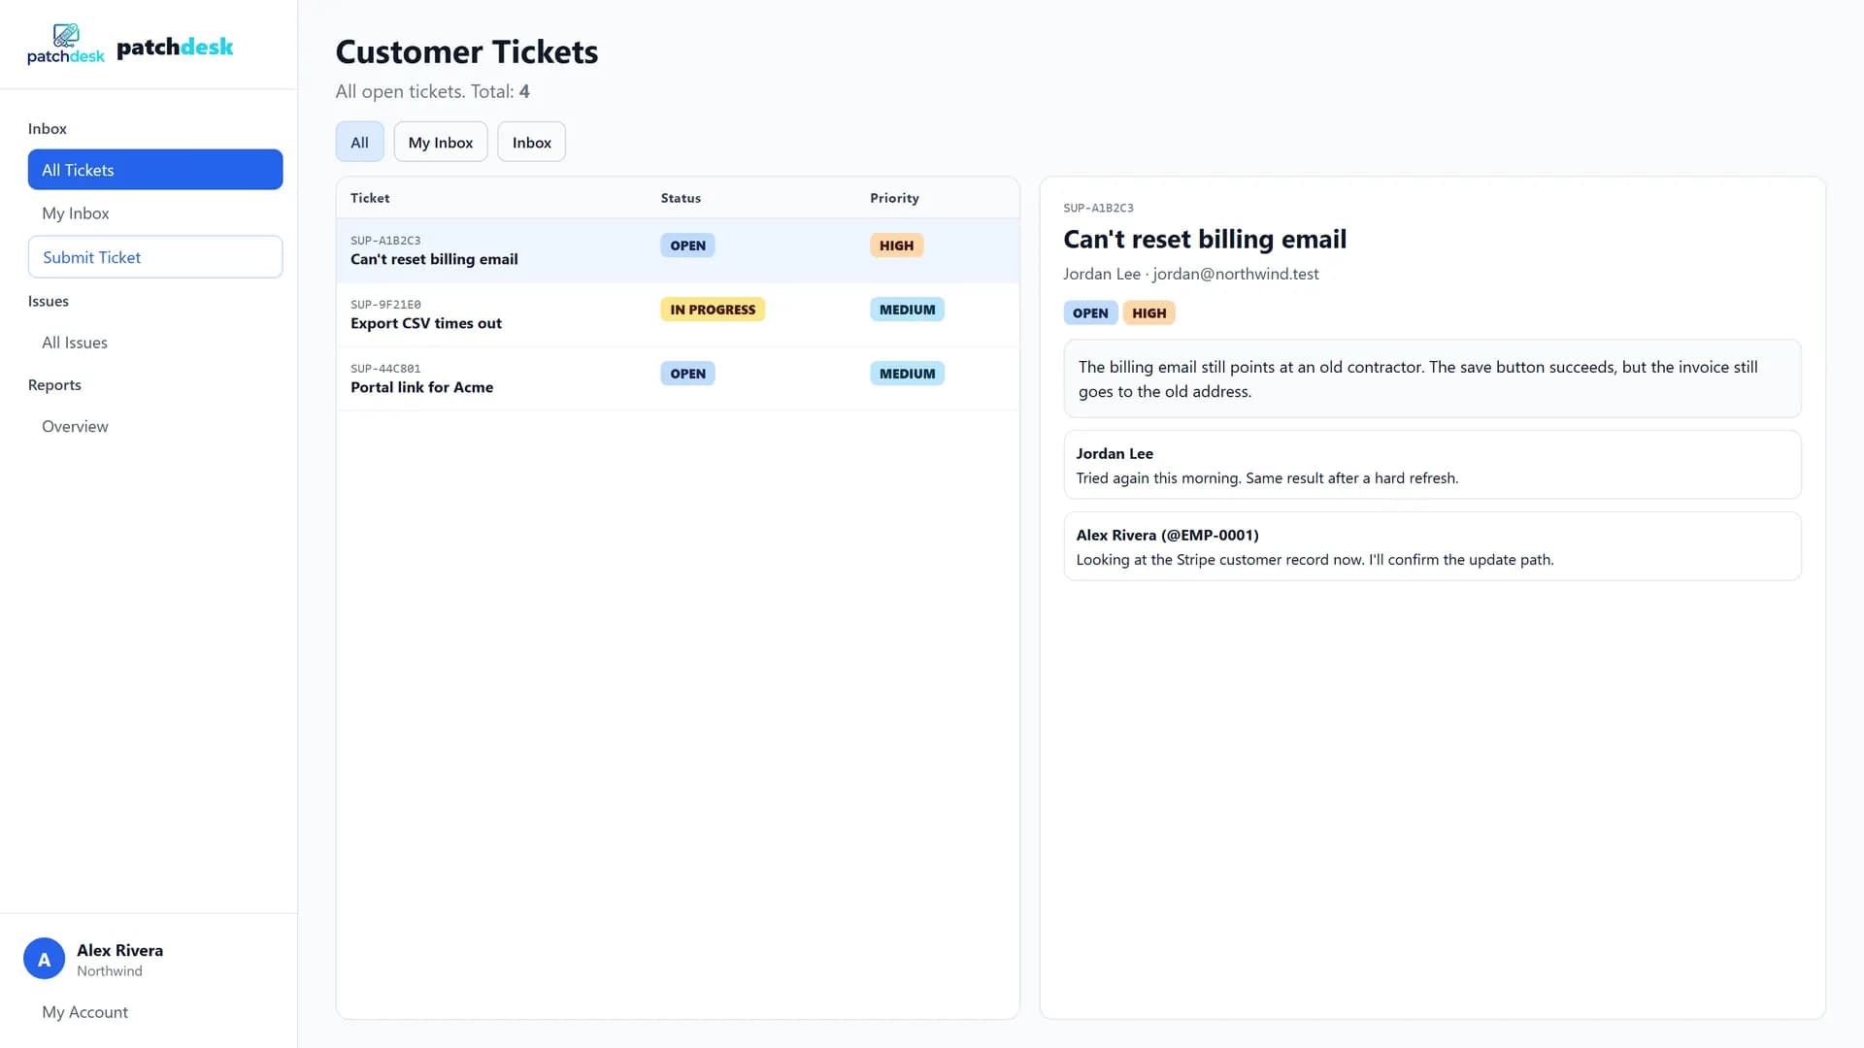Click the patchdesk logo icon

[65, 45]
